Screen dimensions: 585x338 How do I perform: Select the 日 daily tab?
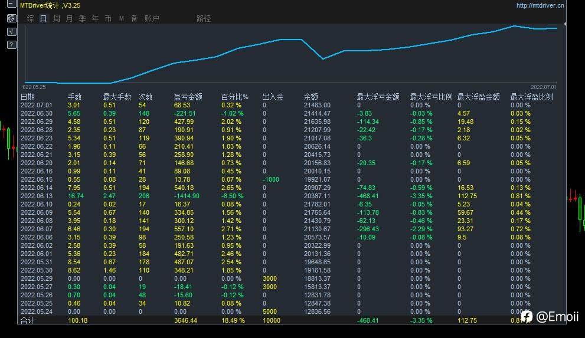43,18
